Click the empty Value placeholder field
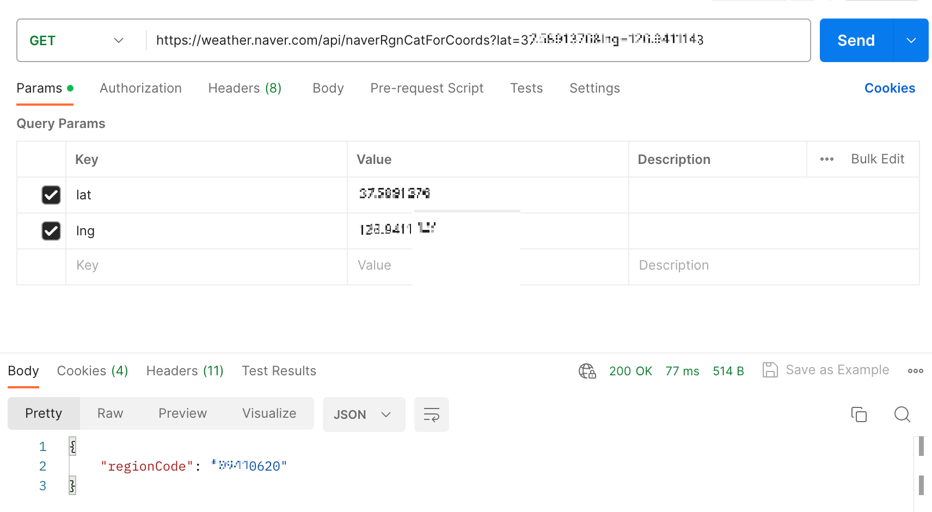Image resolution: width=932 pixels, height=512 pixels. pos(488,266)
